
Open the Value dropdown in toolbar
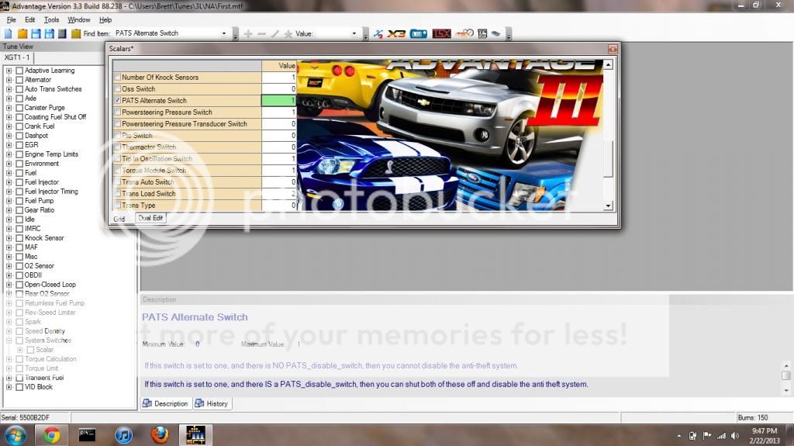[x=354, y=34]
